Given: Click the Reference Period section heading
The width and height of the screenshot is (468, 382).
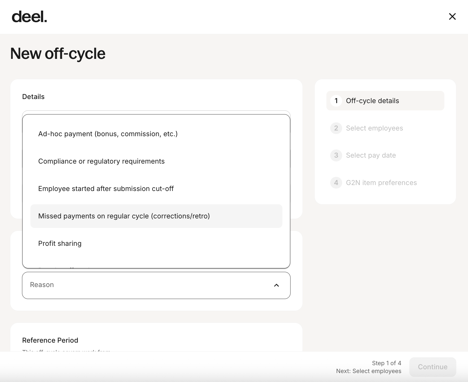Looking at the screenshot, I should [50, 340].
